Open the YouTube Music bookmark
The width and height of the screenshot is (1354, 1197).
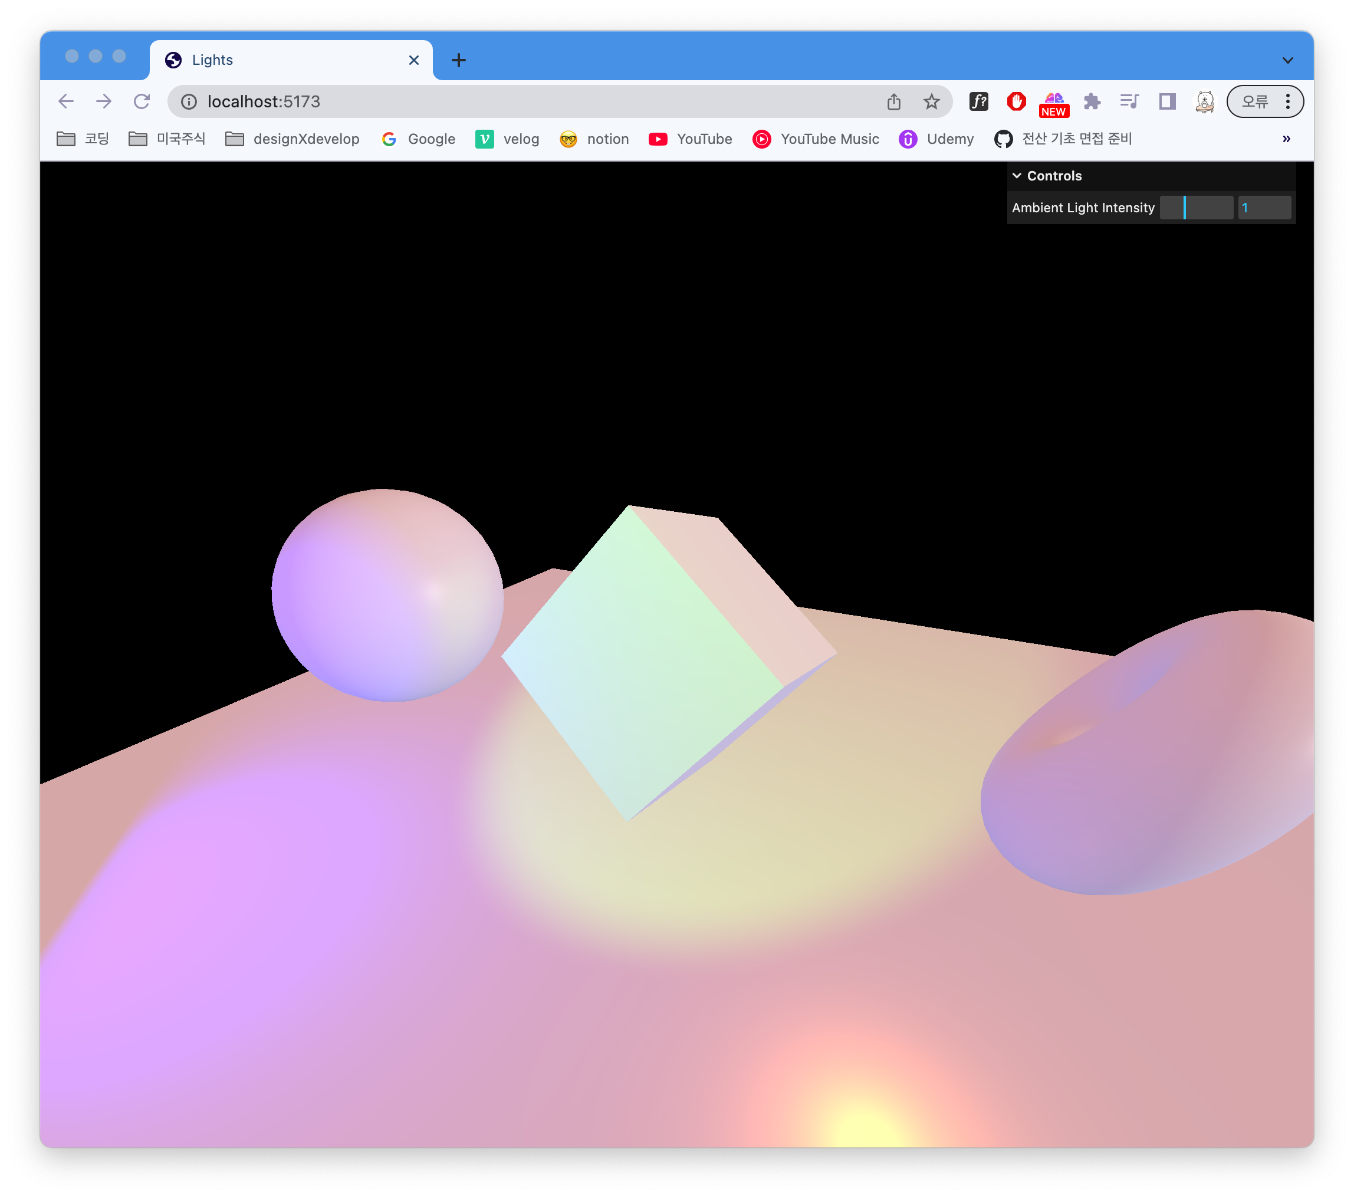tap(816, 139)
